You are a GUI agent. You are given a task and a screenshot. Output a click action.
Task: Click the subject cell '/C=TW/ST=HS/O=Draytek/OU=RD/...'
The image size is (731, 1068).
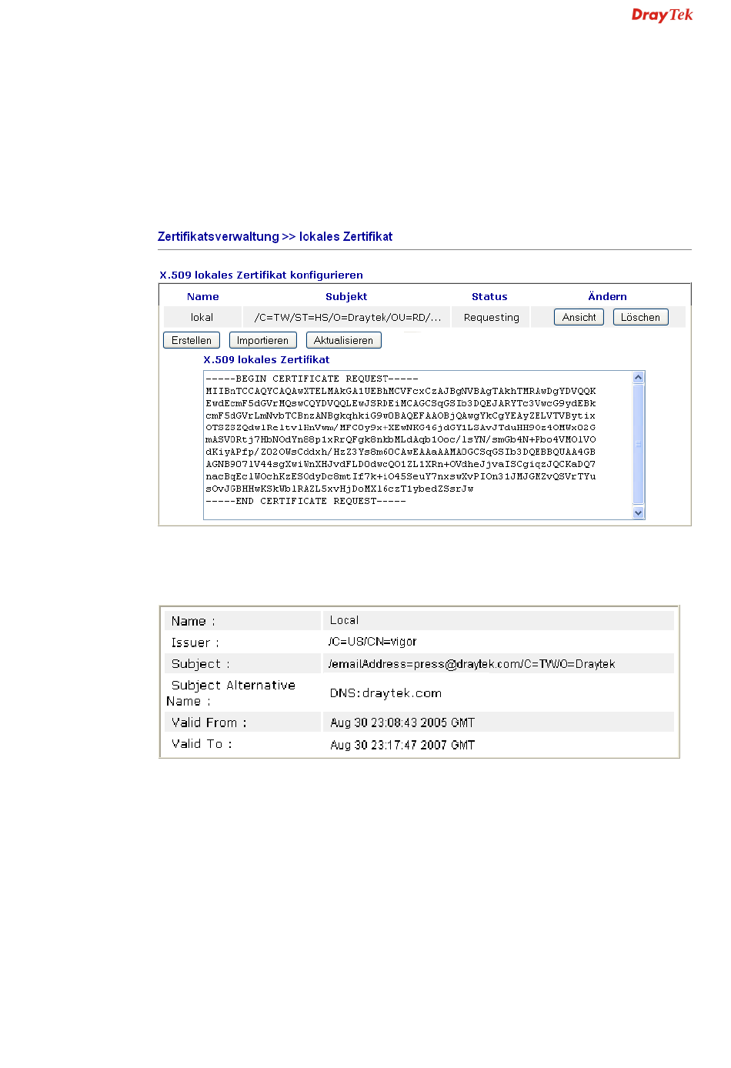coord(347,317)
